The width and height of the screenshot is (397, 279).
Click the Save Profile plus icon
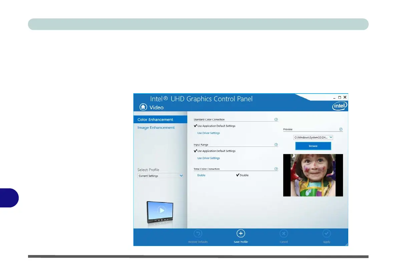(241, 233)
